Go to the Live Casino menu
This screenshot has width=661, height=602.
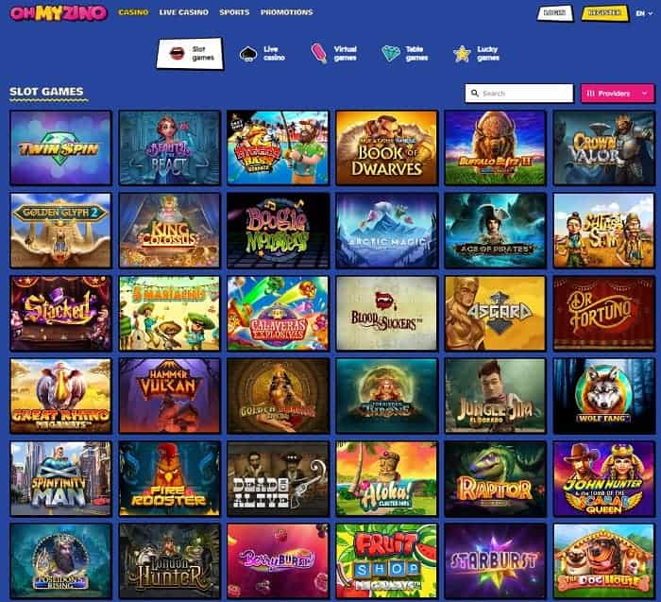coord(184,12)
